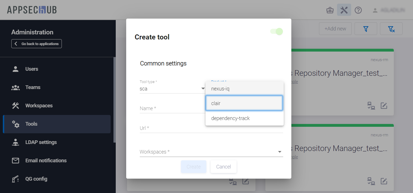Viewport: 413px width, 193px height.
Task: Choose clair option in product list
Action: [x=244, y=103]
